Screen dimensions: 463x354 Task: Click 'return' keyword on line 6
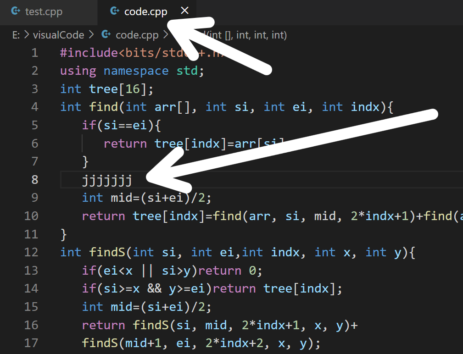(125, 144)
